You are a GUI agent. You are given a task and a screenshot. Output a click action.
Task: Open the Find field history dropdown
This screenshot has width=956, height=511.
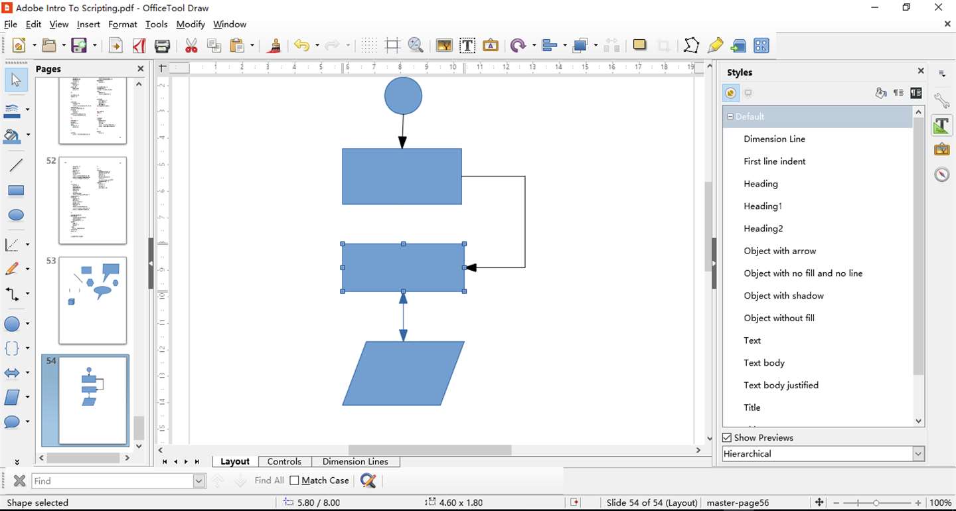199,481
